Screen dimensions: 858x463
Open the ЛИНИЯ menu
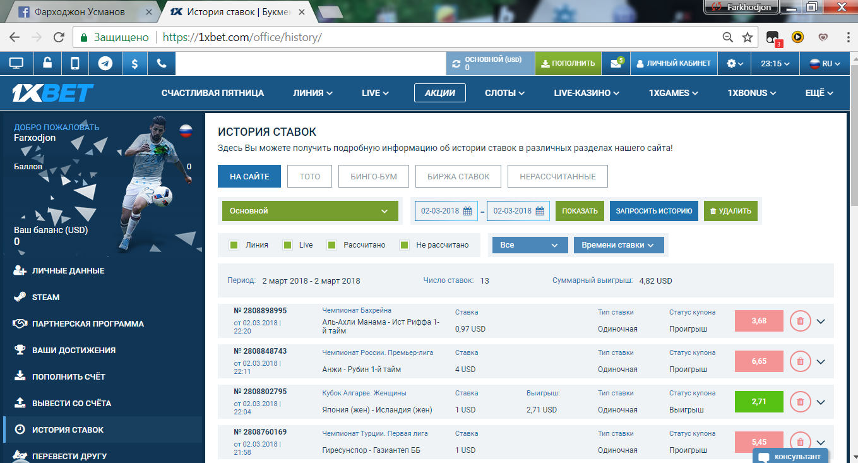coord(313,93)
